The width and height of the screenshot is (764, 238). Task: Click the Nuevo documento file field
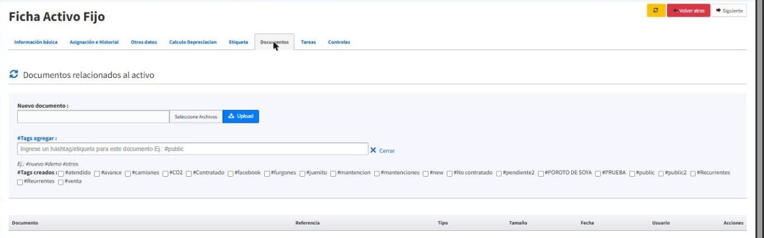click(93, 117)
